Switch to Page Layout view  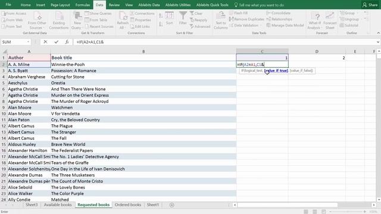(315, 212)
